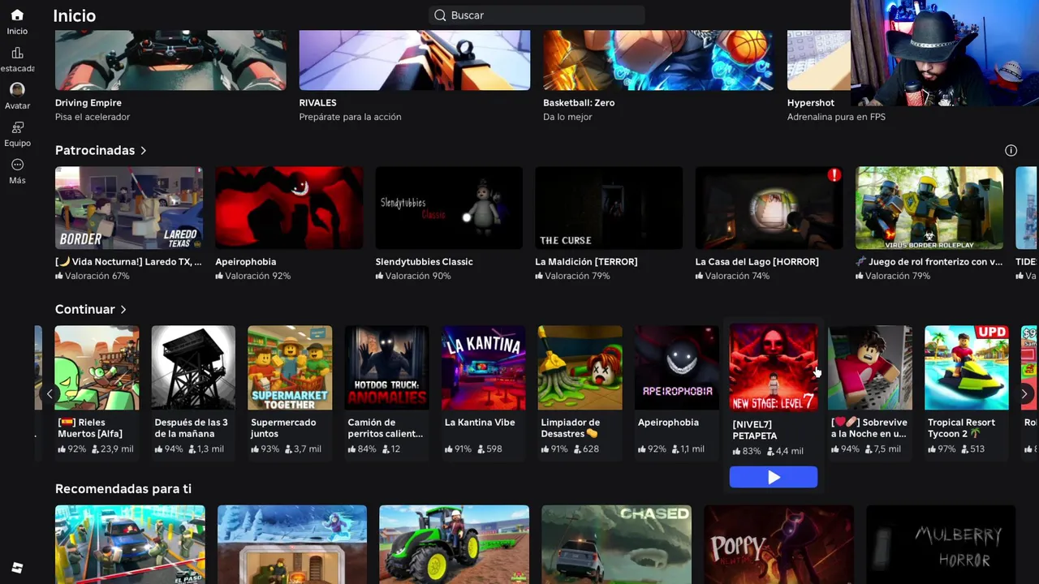The width and height of the screenshot is (1039, 584).
Task: Click La Casa del Lago [HORROR] title
Action: (x=757, y=262)
